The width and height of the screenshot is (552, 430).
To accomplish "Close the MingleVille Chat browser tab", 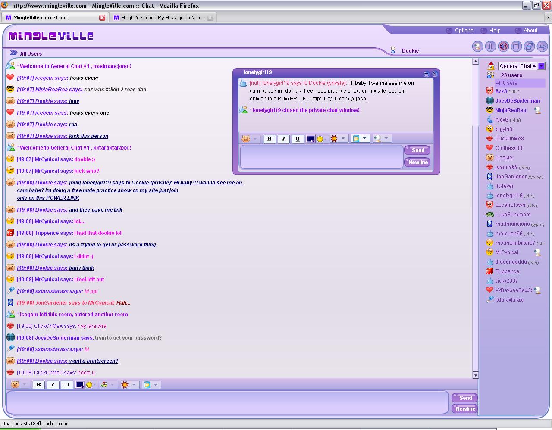I will pos(102,18).
